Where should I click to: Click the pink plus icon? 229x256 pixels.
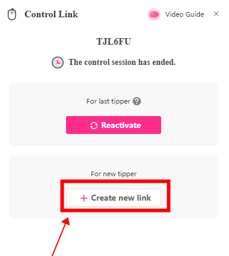[x=84, y=198]
